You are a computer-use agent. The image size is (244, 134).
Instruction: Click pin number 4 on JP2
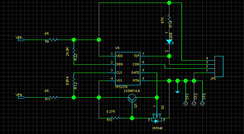[207, 58]
